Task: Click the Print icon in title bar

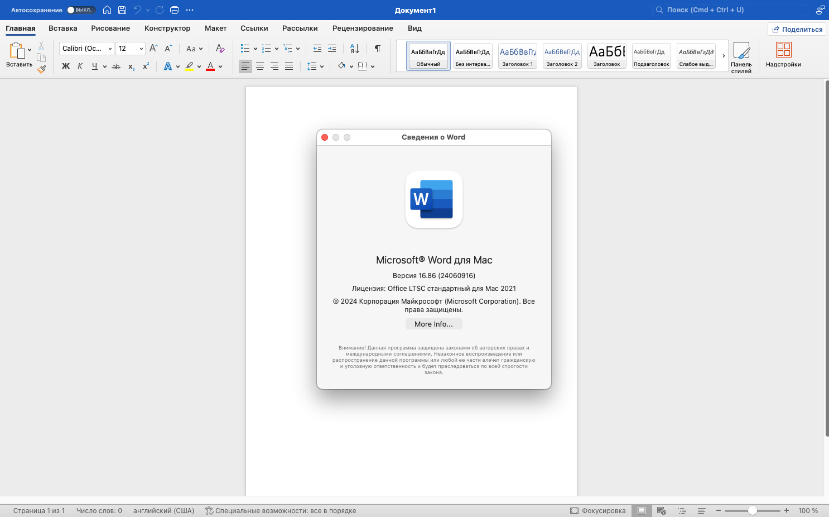Action: click(175, 10)
